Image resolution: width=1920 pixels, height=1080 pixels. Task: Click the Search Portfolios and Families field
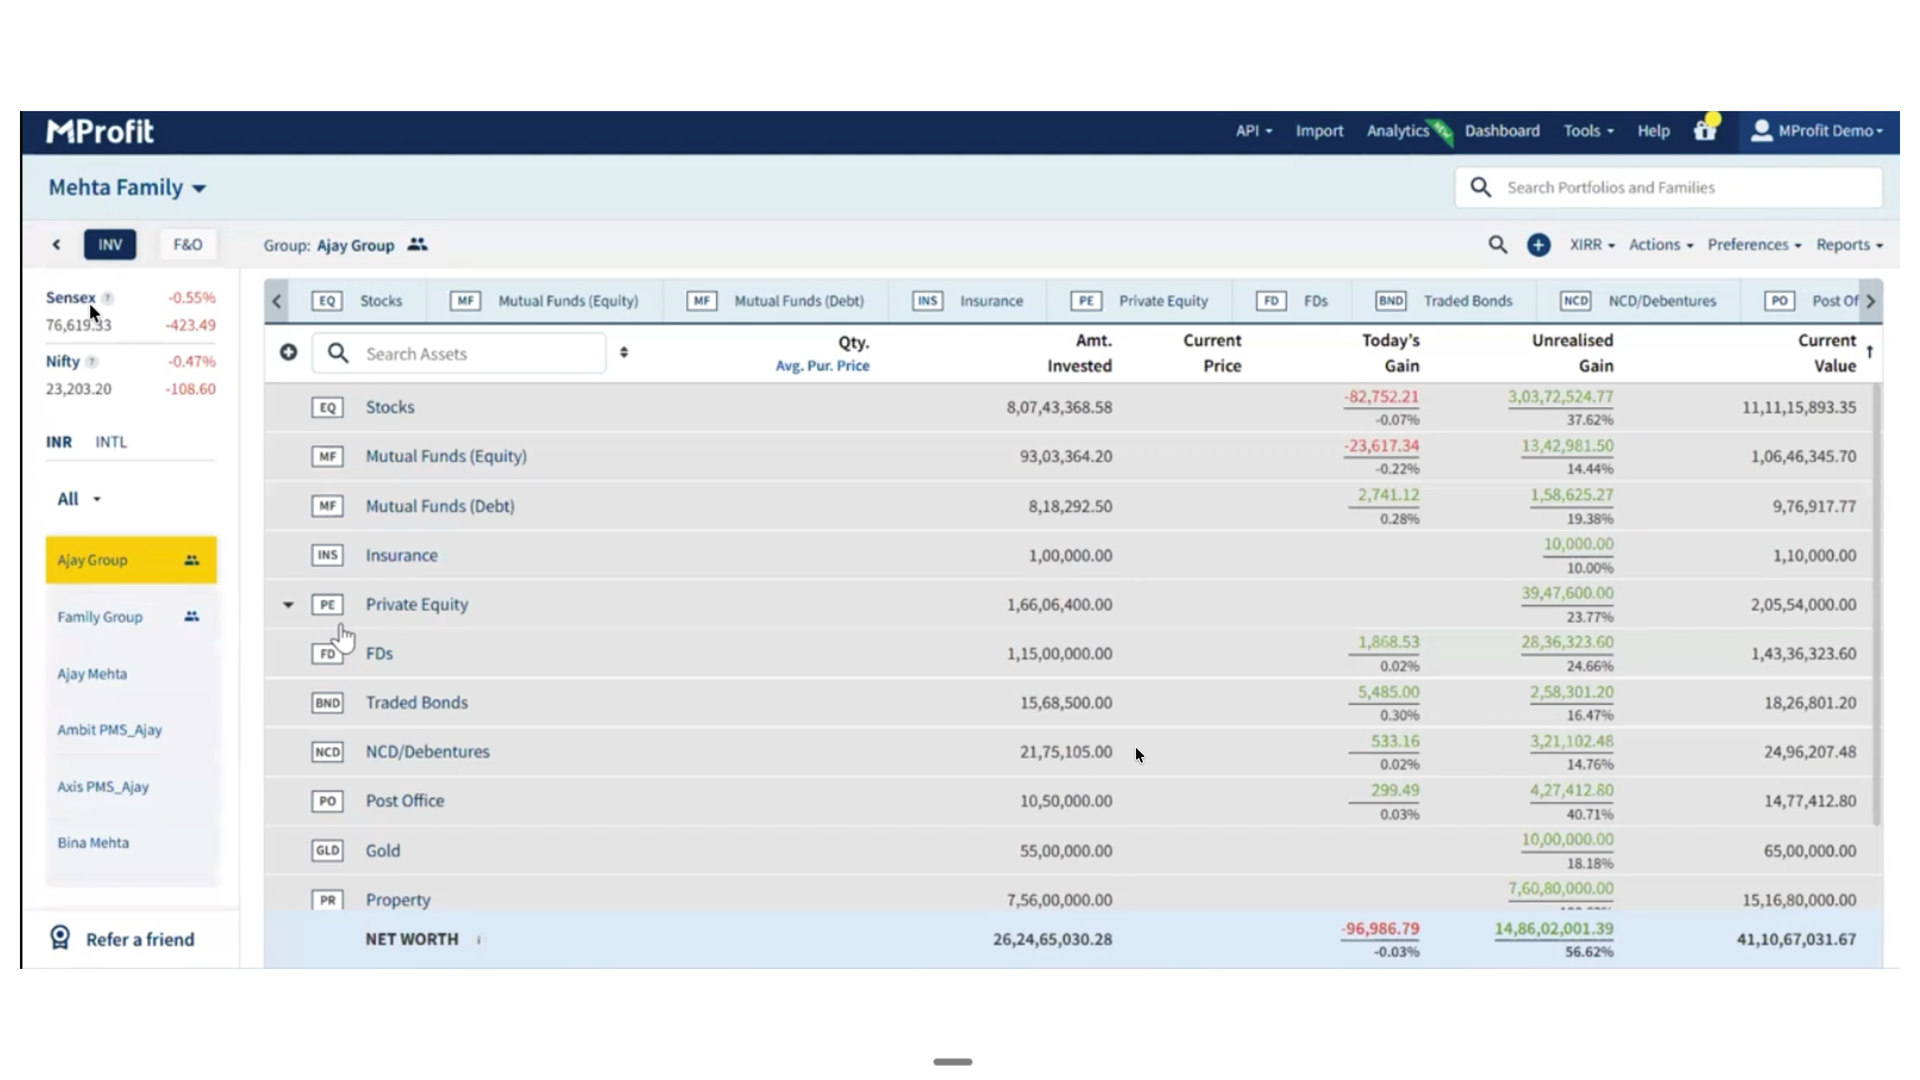1668,188
